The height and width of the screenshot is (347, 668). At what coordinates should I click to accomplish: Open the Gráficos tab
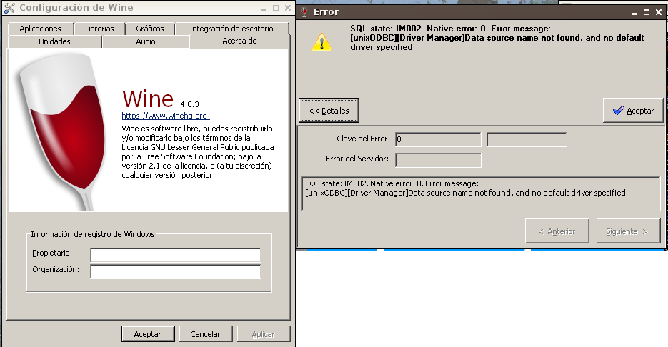click(x=150, y=29)
